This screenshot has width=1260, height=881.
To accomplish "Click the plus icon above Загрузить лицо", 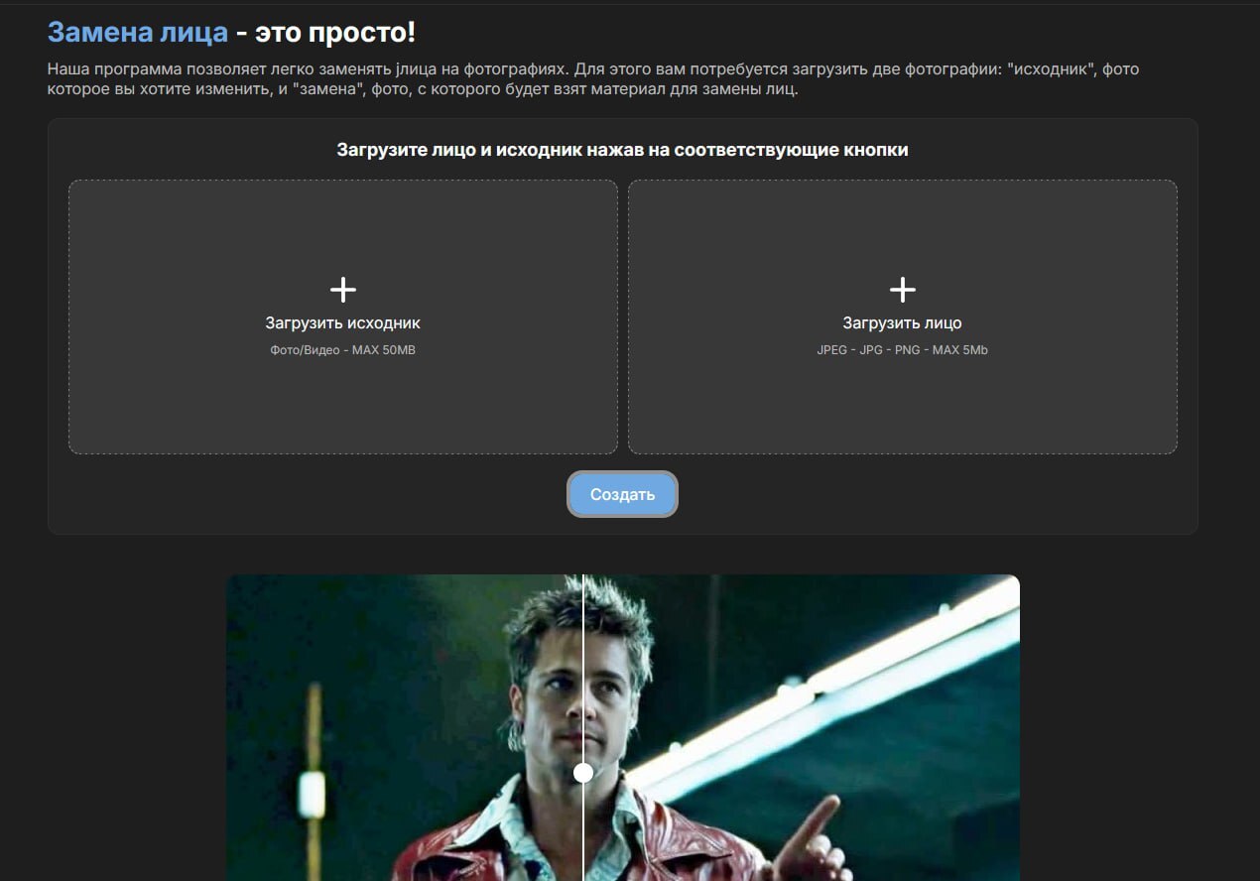I will [902, 290].
